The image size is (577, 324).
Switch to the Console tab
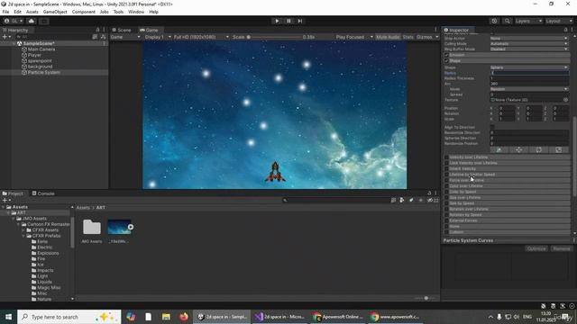43,193
